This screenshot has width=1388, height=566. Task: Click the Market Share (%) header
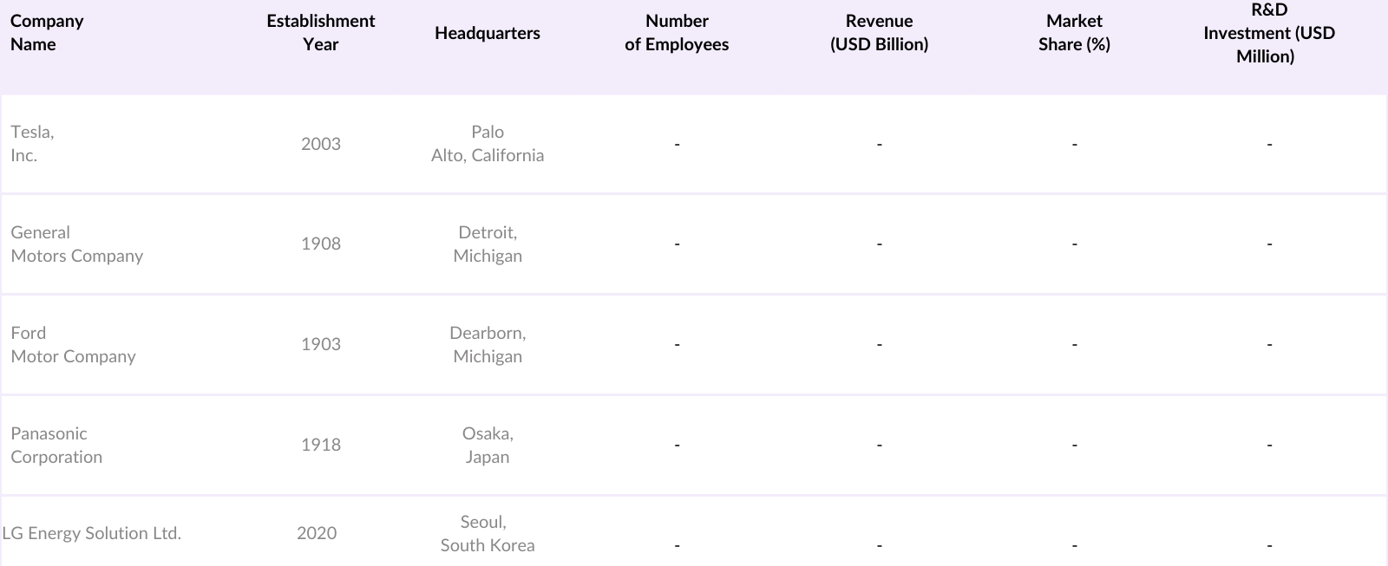coord(1074,33)
